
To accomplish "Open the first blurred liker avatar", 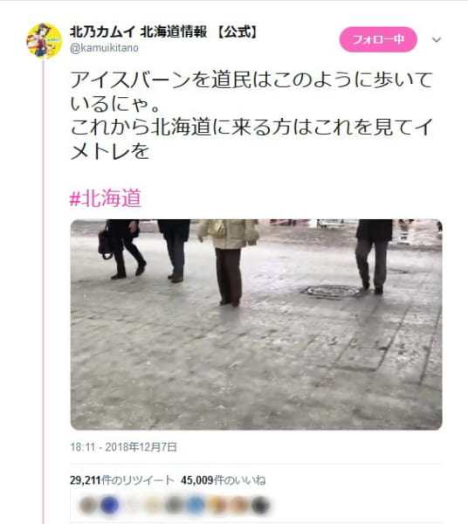I will pyautogui.click(x=88, y=506).
